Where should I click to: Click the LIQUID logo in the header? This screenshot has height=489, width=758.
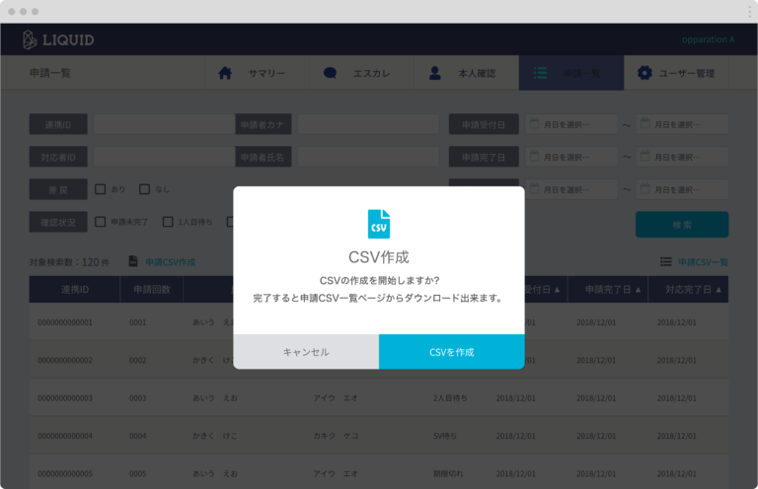[59, 39]
